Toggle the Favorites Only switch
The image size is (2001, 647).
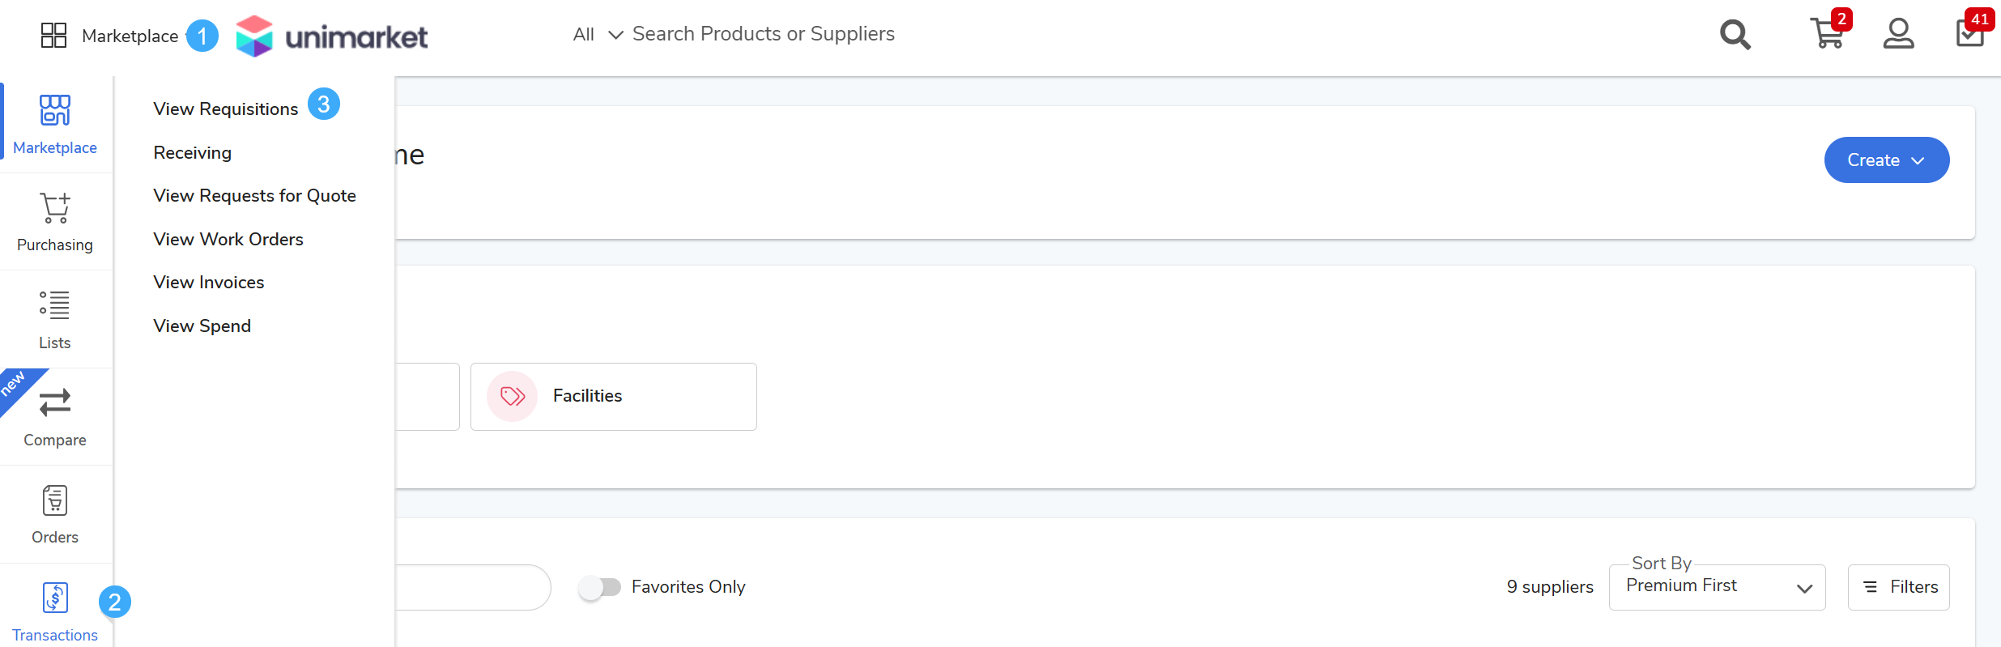click(x=600, y=587)
